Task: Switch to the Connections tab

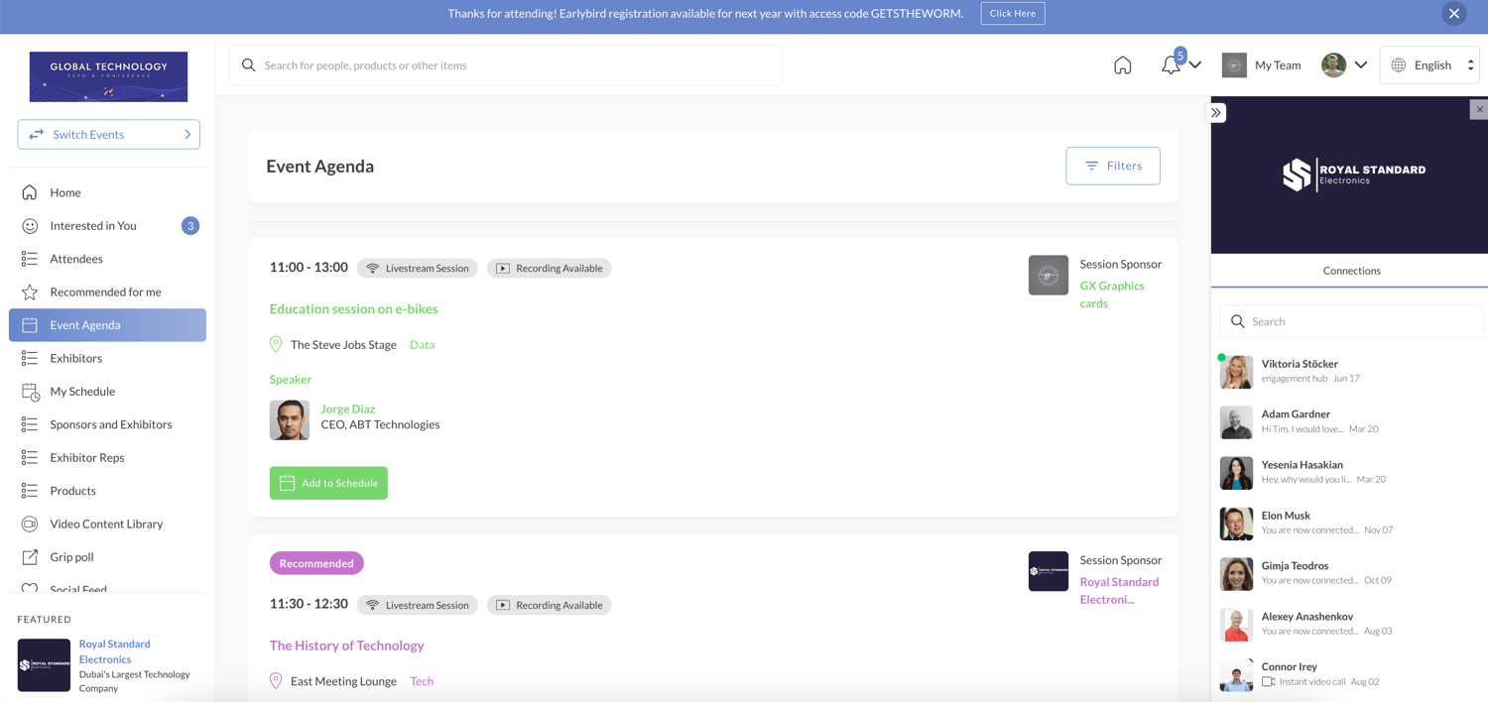Action: [1351, 270]
